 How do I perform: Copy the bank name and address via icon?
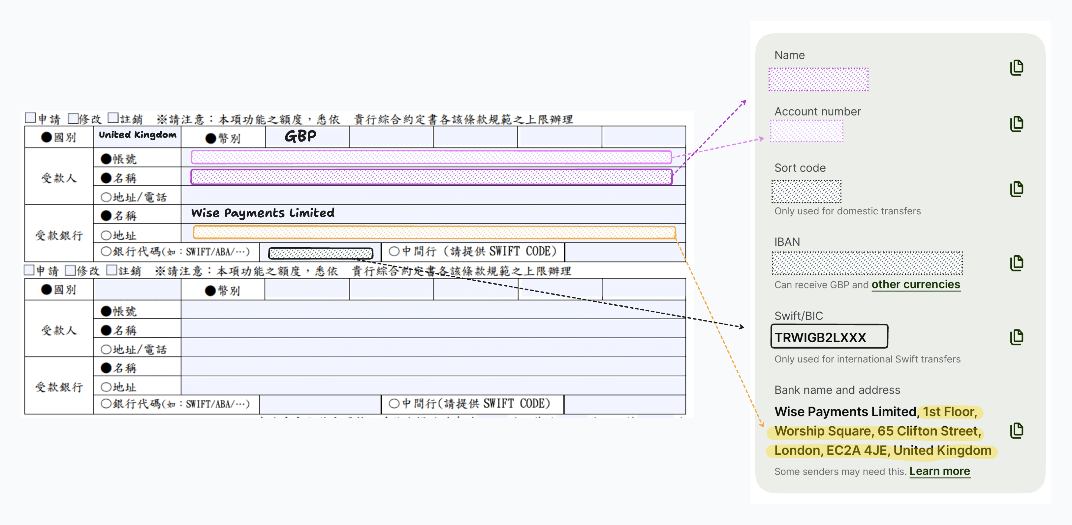(1016, 431)
